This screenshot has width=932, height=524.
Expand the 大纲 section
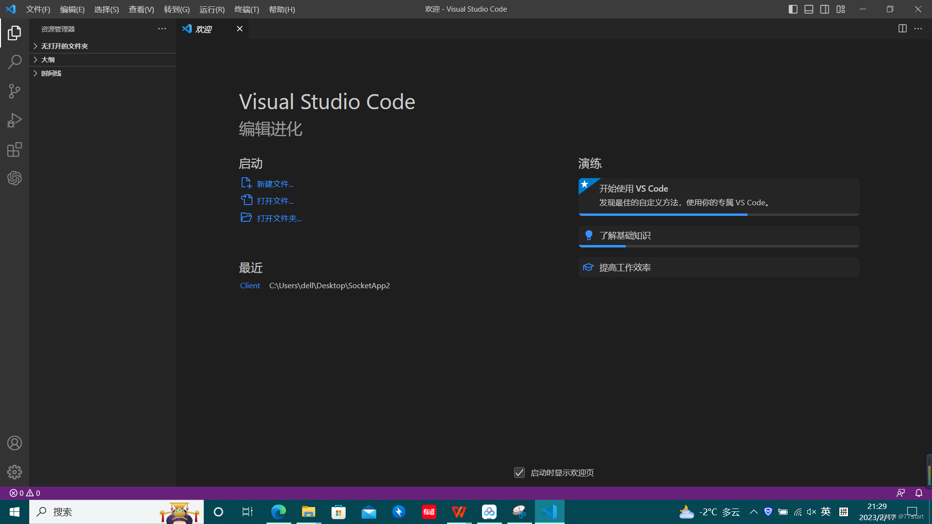(102, 60)
